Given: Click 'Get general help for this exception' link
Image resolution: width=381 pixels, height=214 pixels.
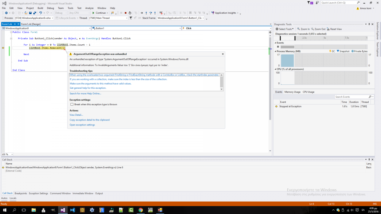Looking at the screenshot, I should click(88, 88).
